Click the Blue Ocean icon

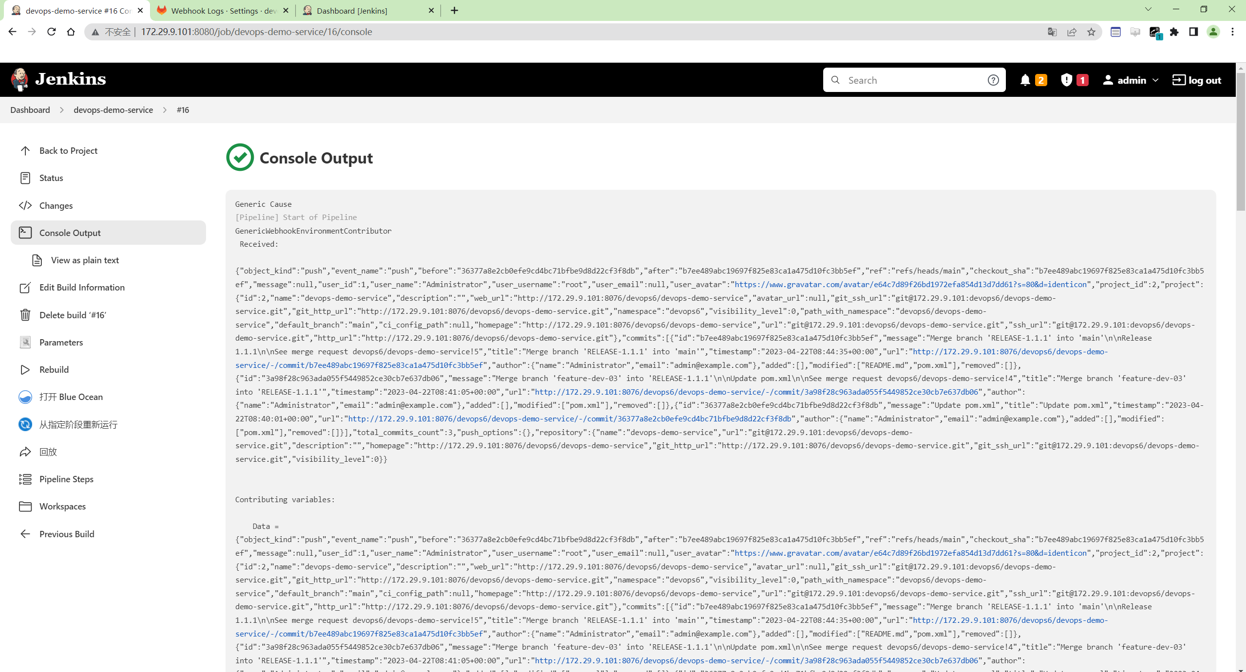point(25,397)
